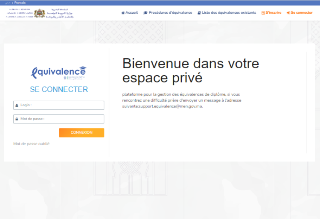The width and height of the screenshot is (320, 219).
Task: Open the Procédures d'équivalence menu item
Action: [170, 13]
